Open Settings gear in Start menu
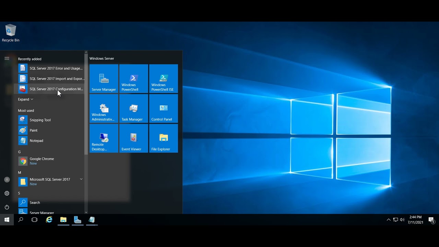This screenshot has width=439, height=247. pos(7,193)
